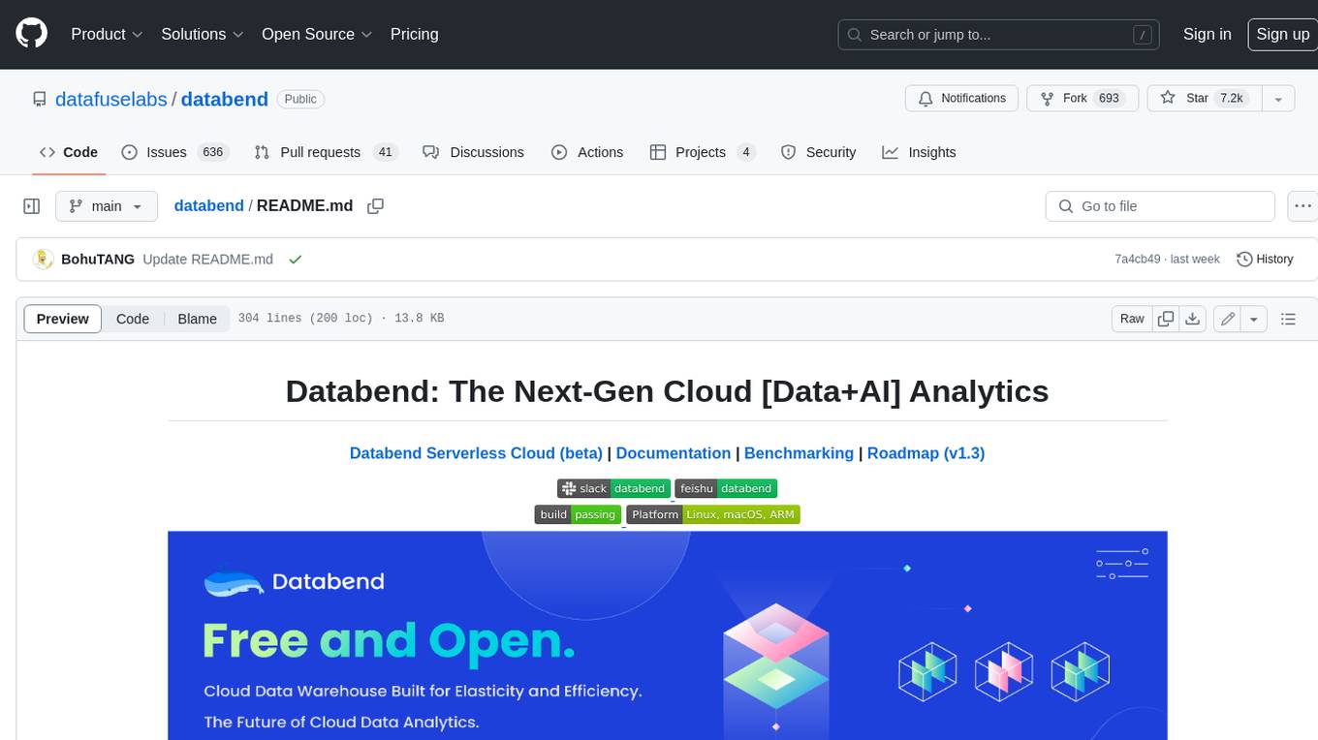The width and height of the screenshot is (1318, 740).
Task: Expand the file tree side panel
Action: [32, 206]
